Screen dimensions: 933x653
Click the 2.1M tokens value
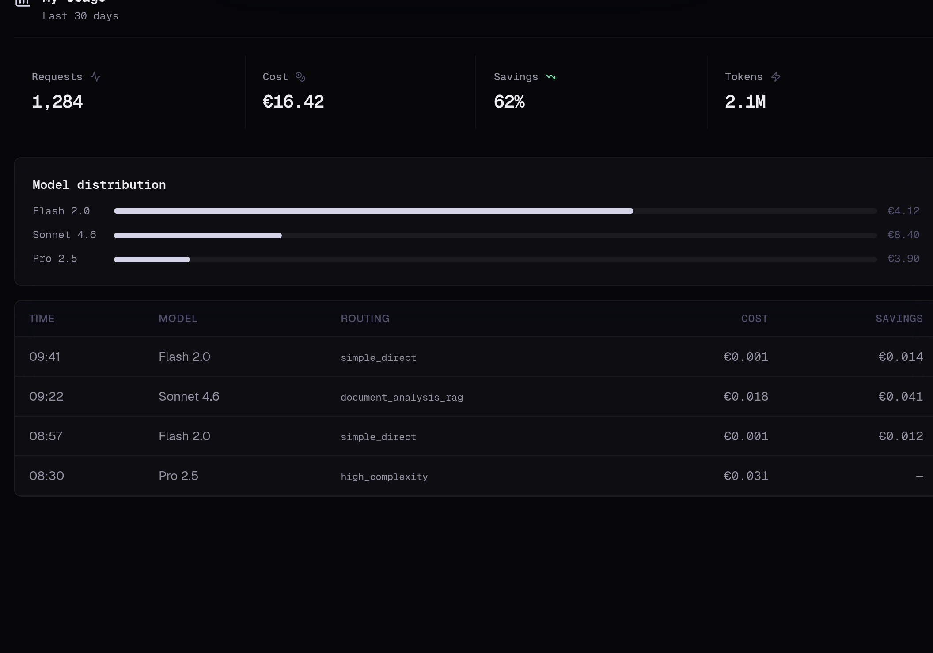745,102
